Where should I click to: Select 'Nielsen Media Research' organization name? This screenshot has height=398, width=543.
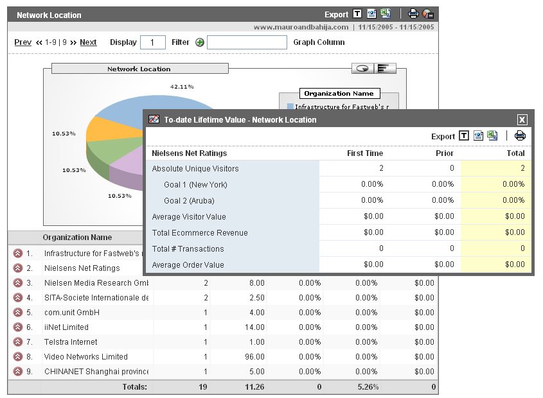(x=96, y=283)
